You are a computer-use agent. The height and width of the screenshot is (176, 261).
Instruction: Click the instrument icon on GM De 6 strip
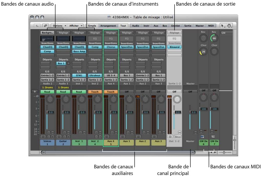[202, 137]
